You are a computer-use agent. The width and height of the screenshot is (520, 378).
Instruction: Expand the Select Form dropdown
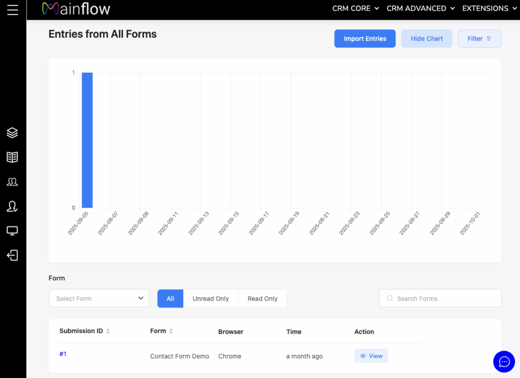coord(99,299)
